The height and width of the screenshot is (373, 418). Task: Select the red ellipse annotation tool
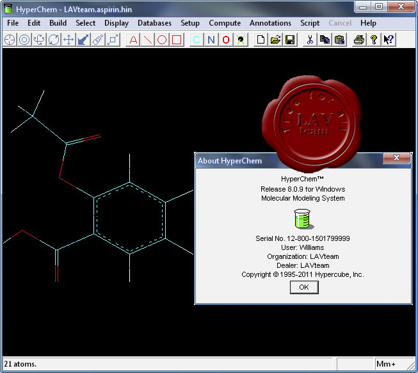tap(162, 40)
